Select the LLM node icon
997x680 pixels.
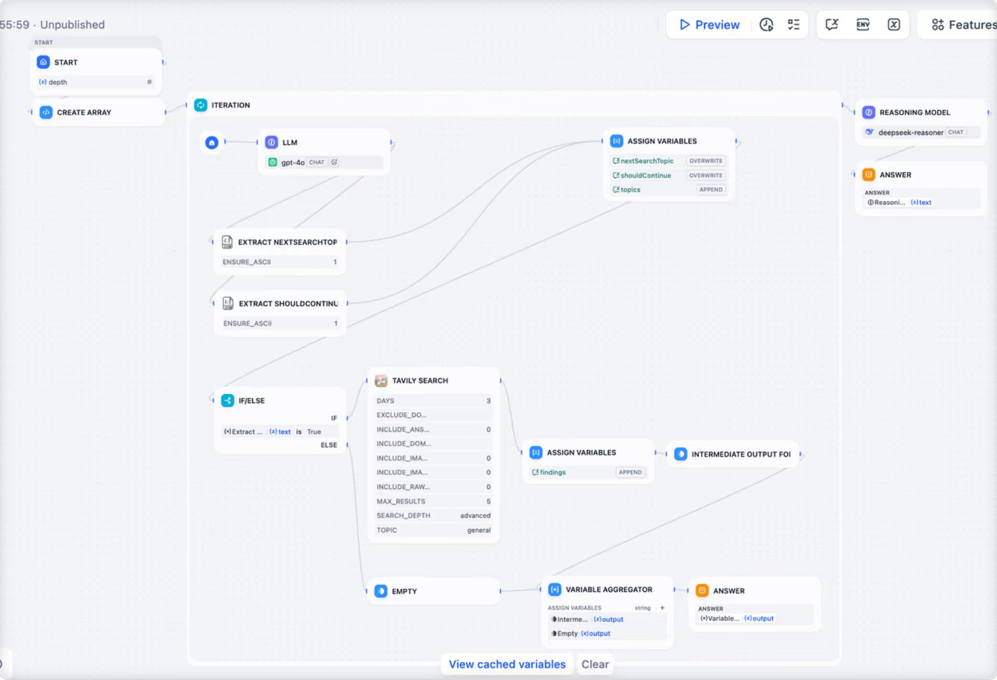click(x=271, y=142)
